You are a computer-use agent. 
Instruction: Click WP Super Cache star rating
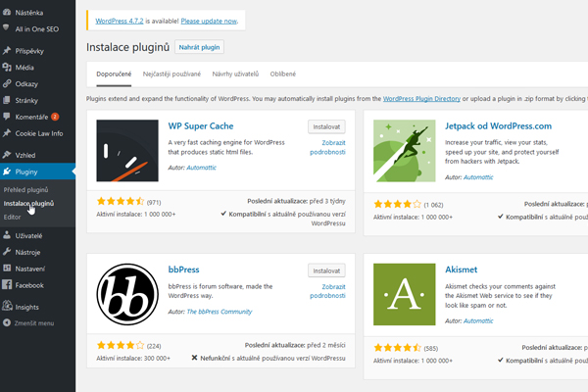pyautogui.click(x=121, y=202)
